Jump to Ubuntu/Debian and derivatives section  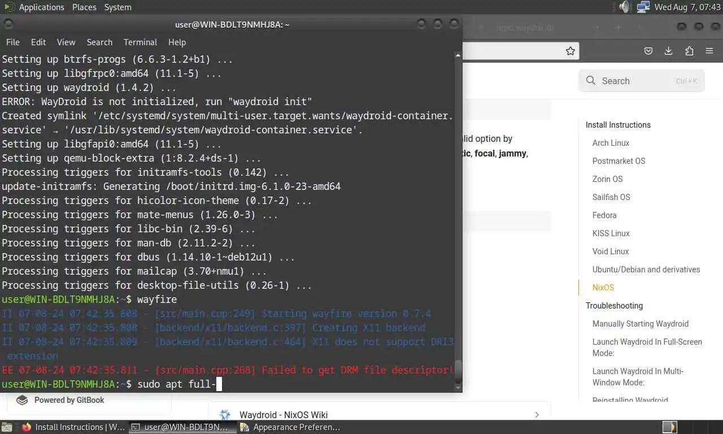pos(646,270)
